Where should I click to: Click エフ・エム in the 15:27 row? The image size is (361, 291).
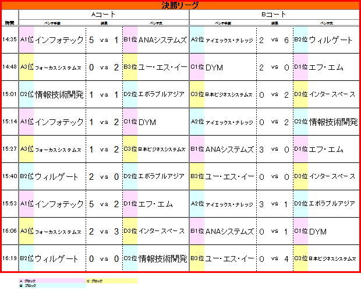[326, 150]
